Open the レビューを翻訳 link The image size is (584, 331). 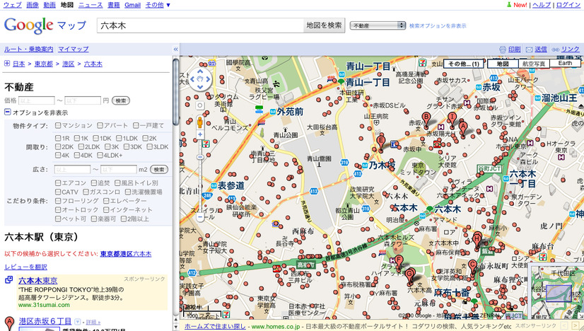[x=25, y=267]
